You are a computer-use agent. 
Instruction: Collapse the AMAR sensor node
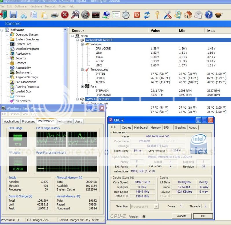(x=72, y=36)
